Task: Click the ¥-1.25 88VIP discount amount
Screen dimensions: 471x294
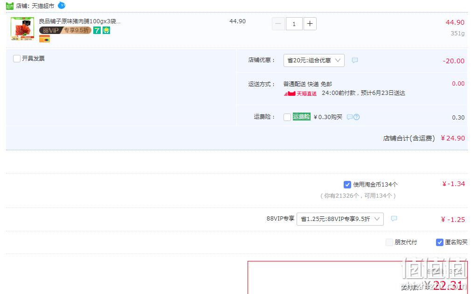Action: coord(453,220)
